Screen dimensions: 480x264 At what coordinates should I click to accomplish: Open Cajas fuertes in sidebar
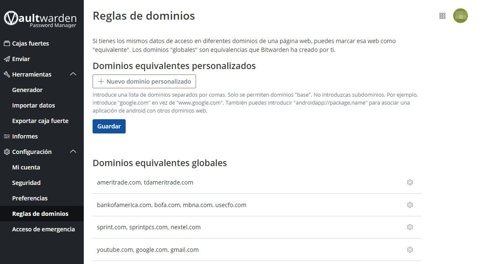pos(30,44)
